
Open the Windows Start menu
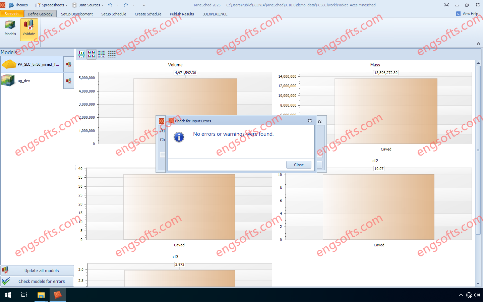(8, 295)
